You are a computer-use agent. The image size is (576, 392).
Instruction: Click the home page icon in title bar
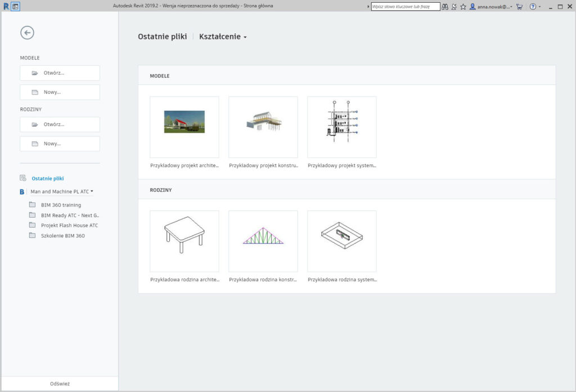(15, 6)
